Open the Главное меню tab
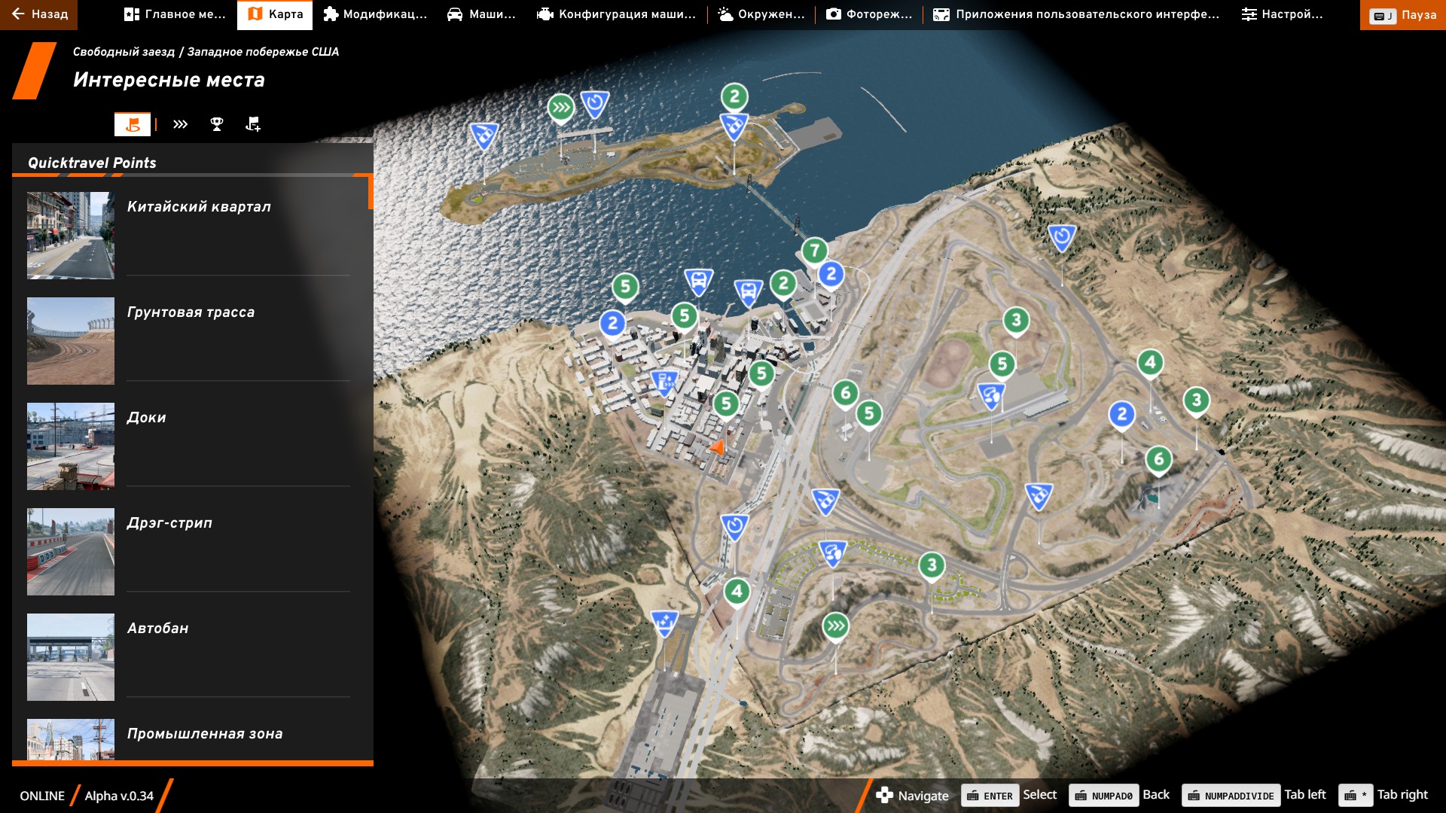Screen dimensions: 1446x813 point(175,14)
